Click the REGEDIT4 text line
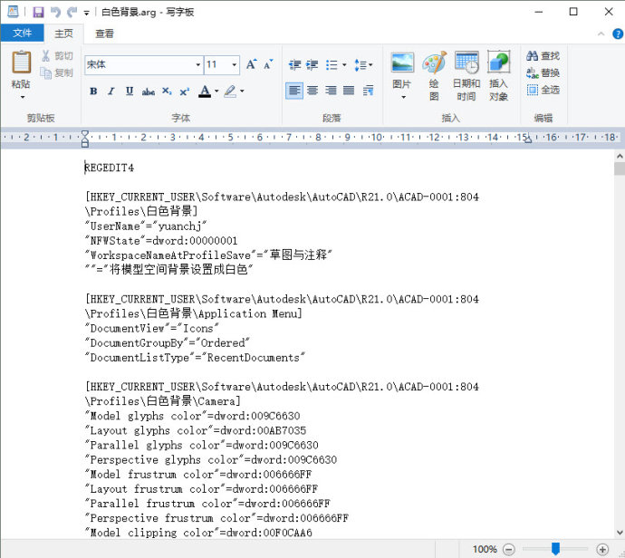 pyautogui.click(x=110, y=168)
